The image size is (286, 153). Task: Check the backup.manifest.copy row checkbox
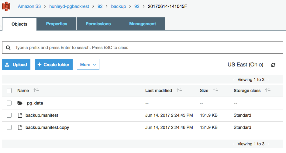9,127
